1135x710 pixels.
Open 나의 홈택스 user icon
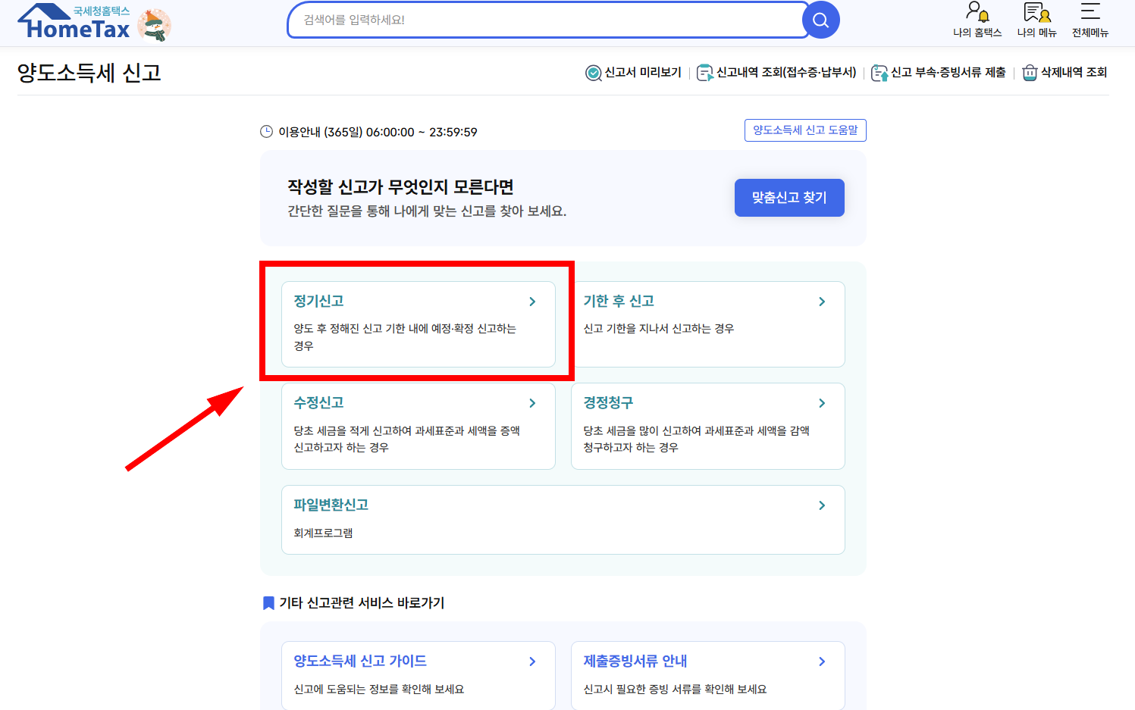(977, 13)
